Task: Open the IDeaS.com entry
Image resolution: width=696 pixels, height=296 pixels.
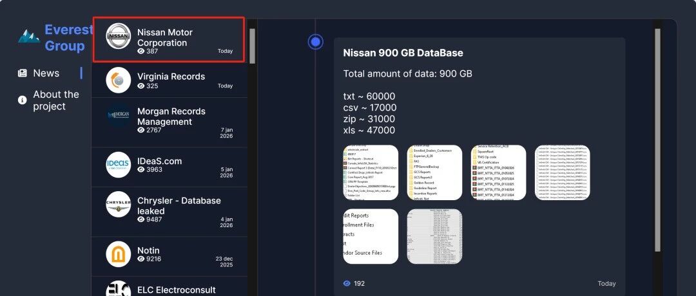Action: tap(169, 167)
